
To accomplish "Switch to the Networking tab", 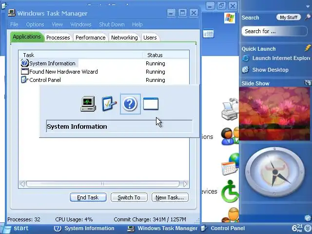I will [124, 38].
